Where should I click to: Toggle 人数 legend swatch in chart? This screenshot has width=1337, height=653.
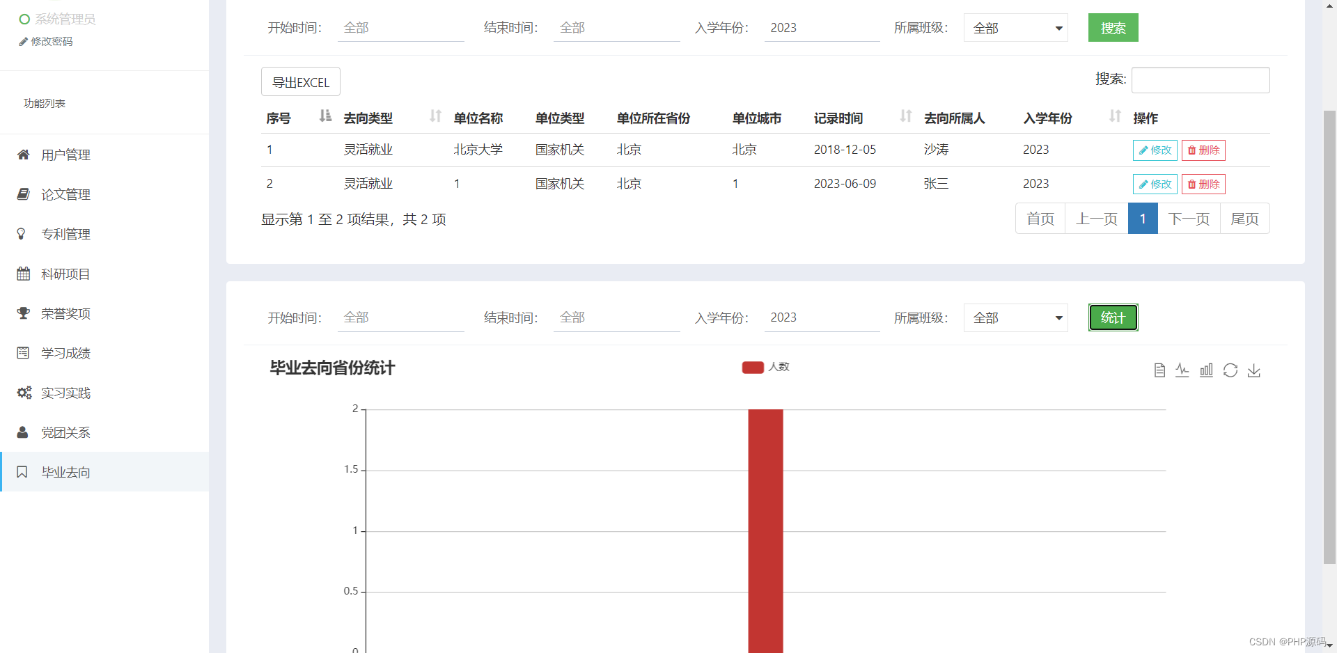[x=753, y=367]
